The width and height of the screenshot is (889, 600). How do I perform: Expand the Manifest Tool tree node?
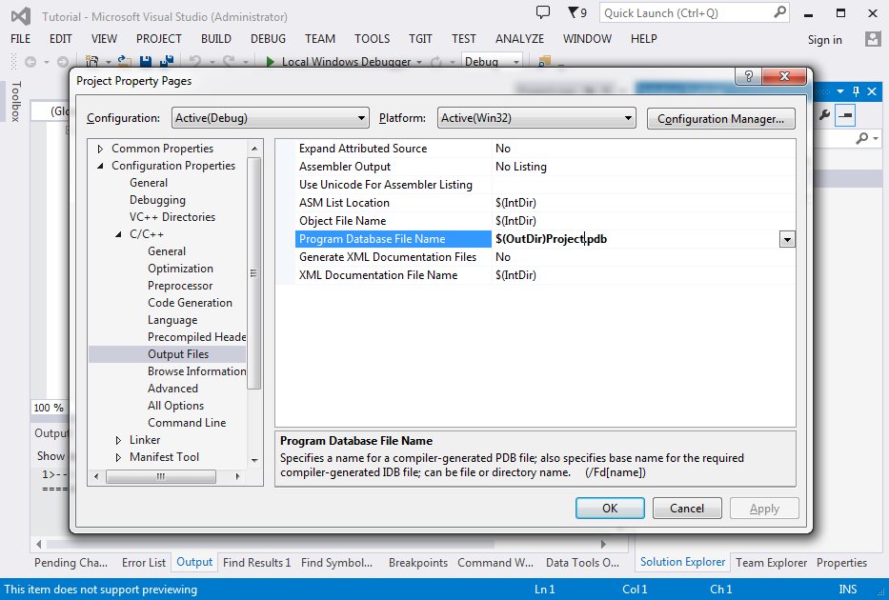(x=118, y=457)
